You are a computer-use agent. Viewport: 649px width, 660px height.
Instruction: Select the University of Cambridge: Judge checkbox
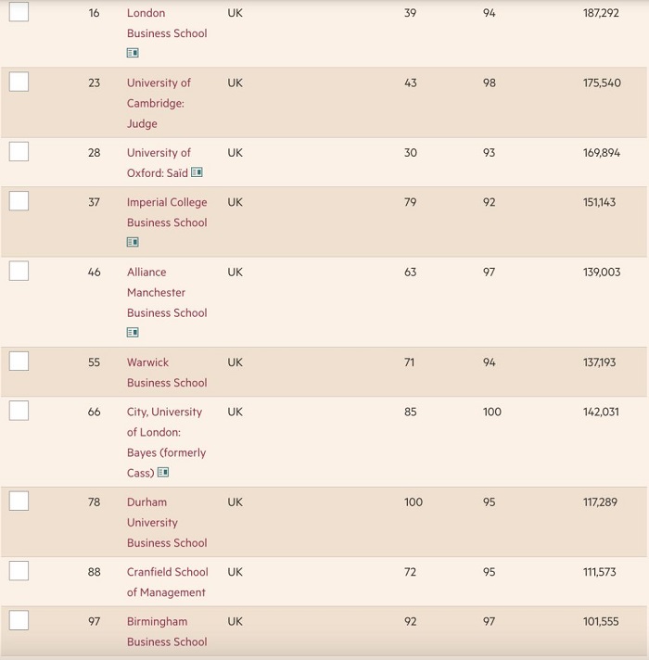click(19, 82)
